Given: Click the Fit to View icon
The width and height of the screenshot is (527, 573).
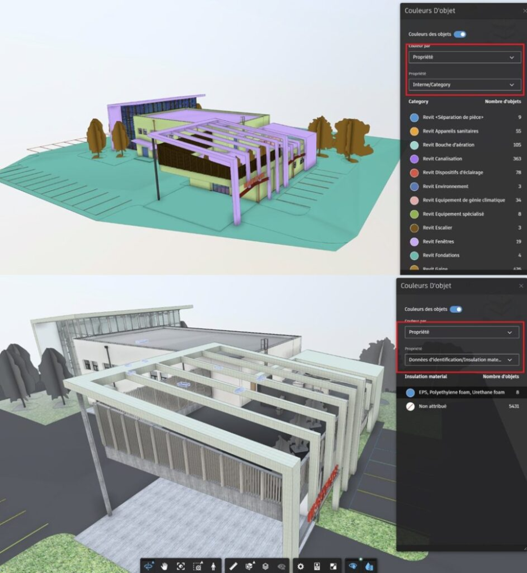Looking at the screenshot, I should [x=181, y=566].
